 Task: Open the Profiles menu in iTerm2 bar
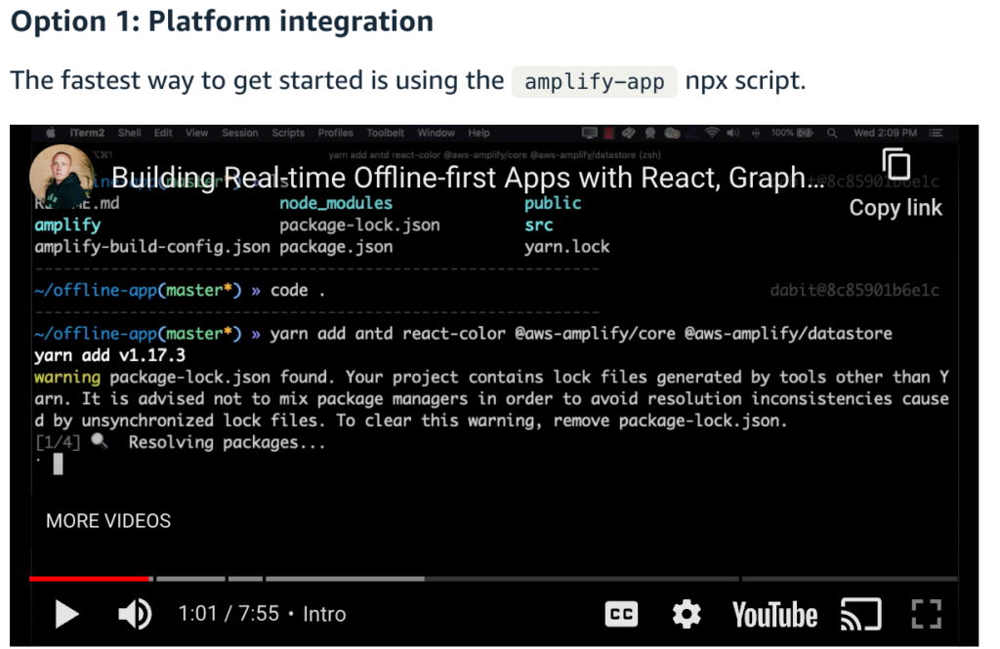pyautogui.click(x=335, y=133)
